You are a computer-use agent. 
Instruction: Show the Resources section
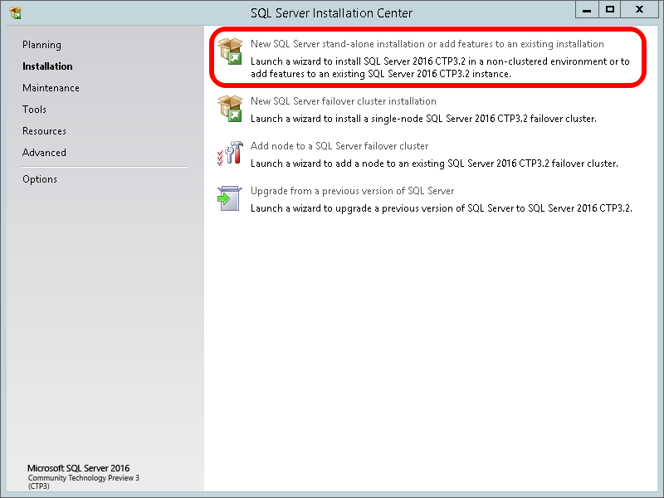[44, 131]
